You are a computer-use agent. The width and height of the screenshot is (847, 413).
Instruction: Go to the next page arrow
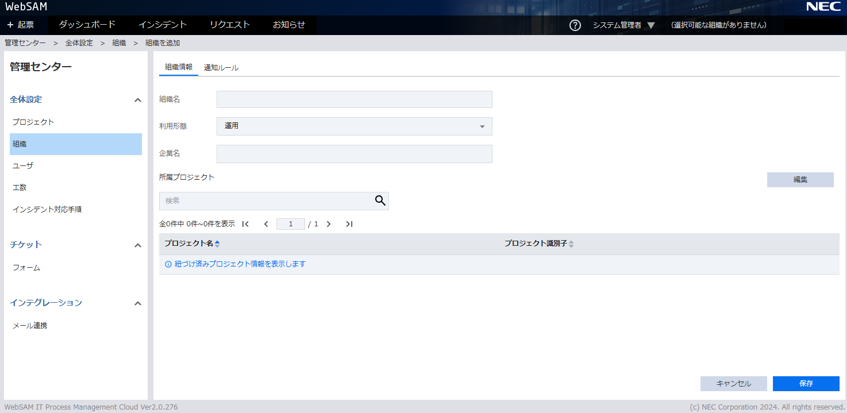329,224
